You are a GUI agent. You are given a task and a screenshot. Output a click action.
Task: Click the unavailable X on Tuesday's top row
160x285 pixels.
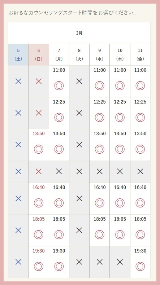pos(79,81)
